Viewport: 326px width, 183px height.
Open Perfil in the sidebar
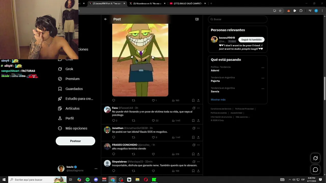pyautogui.click(x=66, y=118)
